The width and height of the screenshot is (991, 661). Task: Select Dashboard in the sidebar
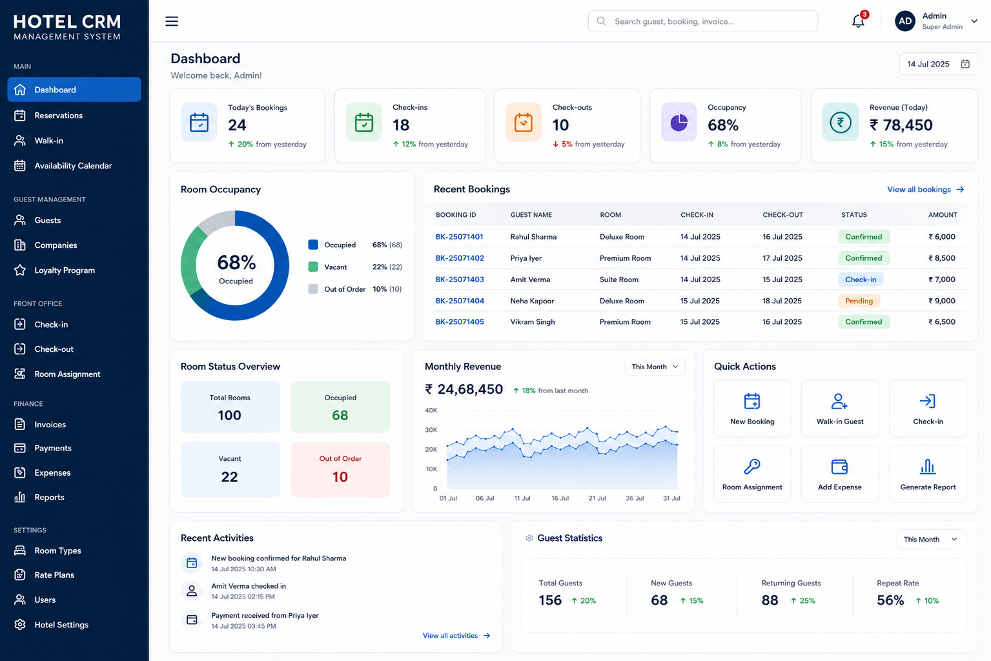74,90
